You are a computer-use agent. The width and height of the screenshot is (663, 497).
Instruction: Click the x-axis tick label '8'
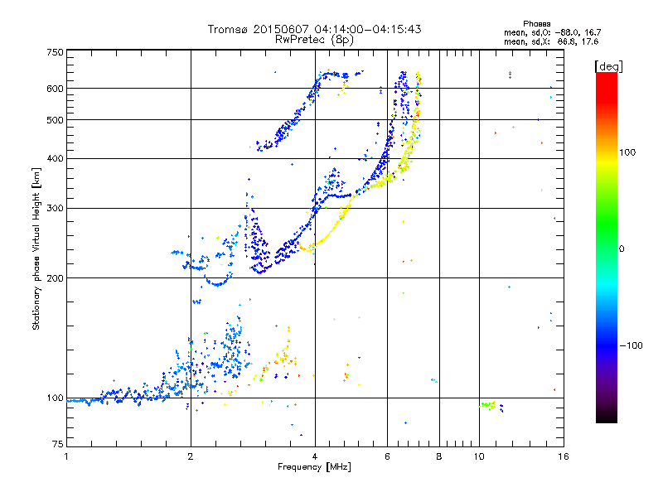pos(439,456)
